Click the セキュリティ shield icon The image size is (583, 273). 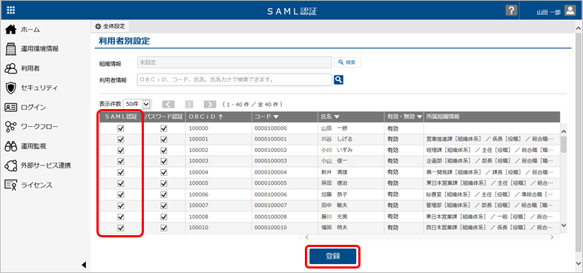11,88
